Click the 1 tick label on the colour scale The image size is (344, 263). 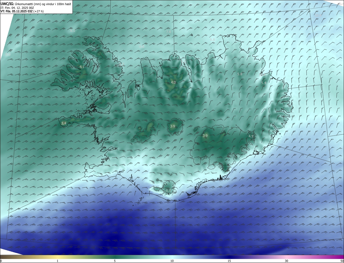pos(58,261)
